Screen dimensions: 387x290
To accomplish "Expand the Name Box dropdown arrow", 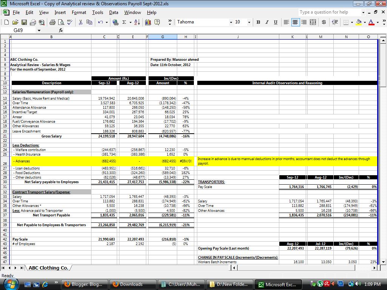I will [x=39, y=30].
